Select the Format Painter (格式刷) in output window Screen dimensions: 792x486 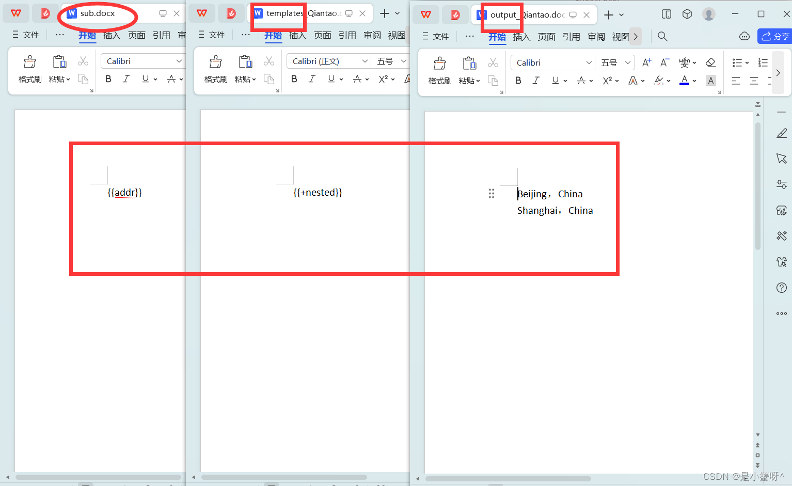(440, 70)
